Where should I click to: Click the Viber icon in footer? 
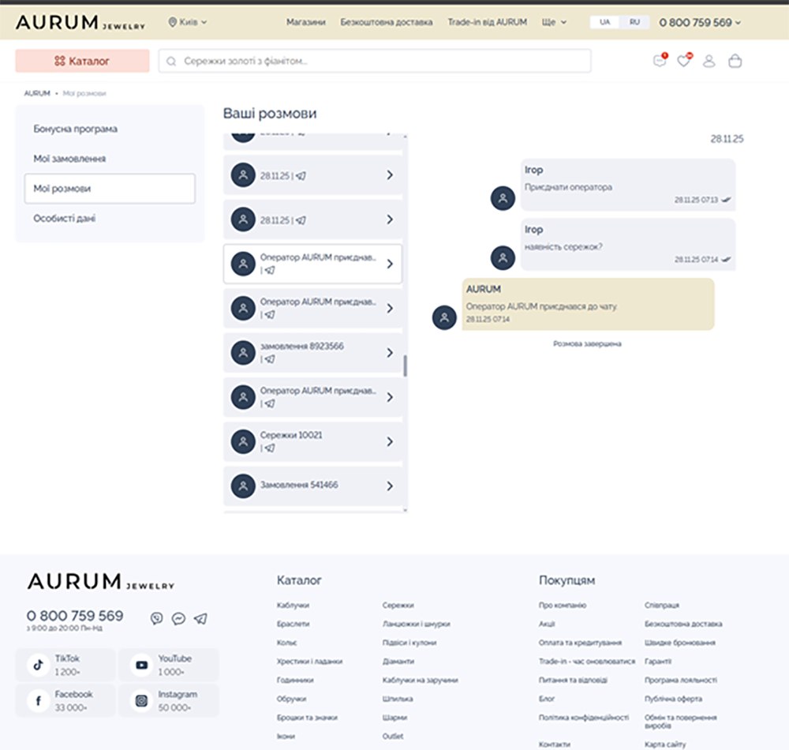coord(156,619)
